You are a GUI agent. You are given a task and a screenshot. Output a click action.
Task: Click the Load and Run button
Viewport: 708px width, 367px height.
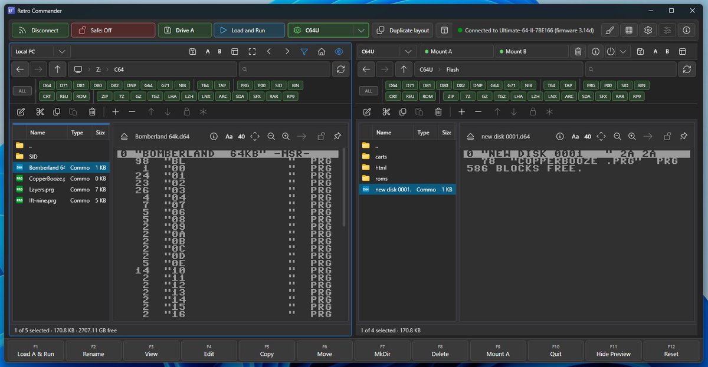point(249,30)
